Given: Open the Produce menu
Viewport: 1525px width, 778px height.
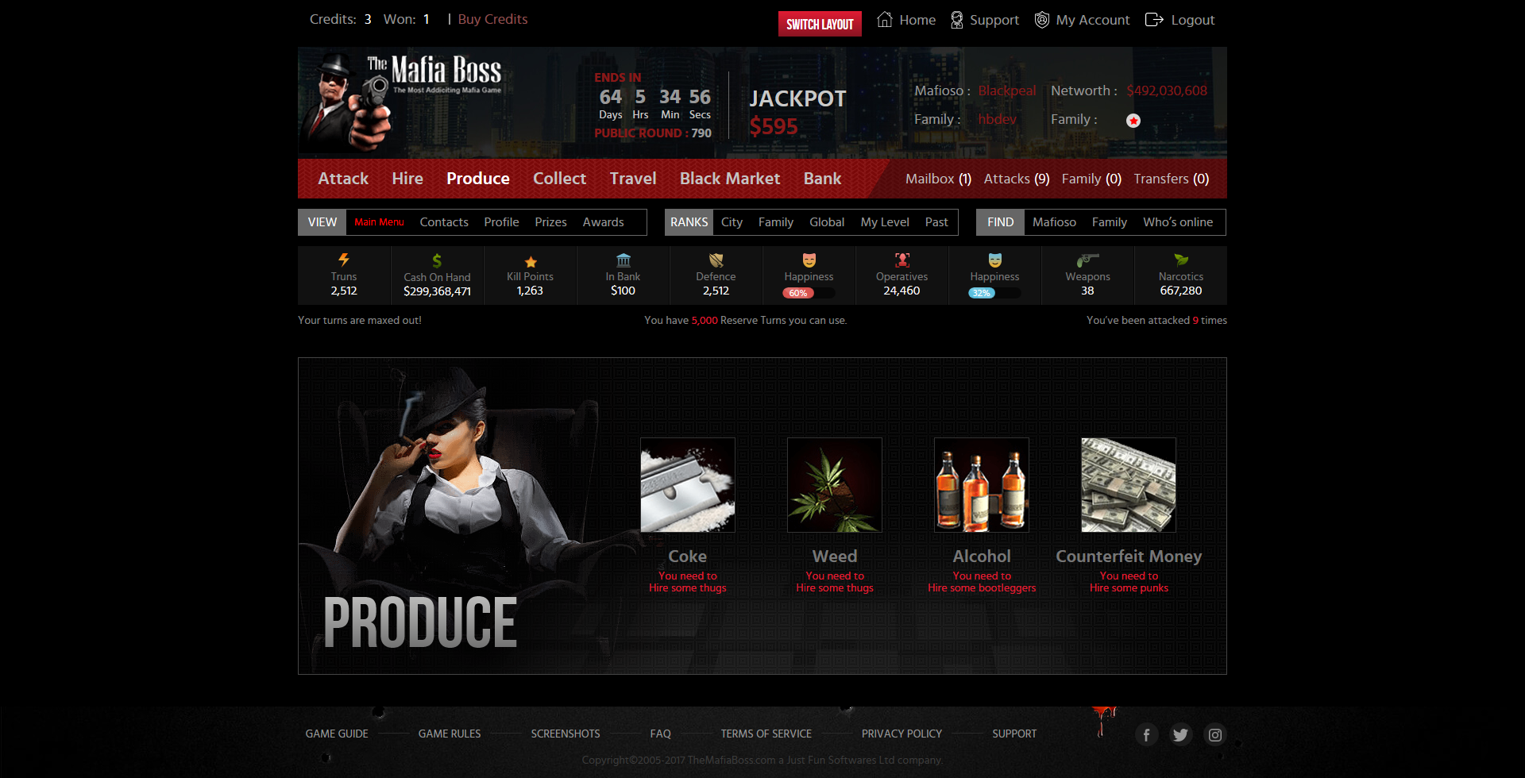Looking at the screenshot, I should click(x=478, y=179).
